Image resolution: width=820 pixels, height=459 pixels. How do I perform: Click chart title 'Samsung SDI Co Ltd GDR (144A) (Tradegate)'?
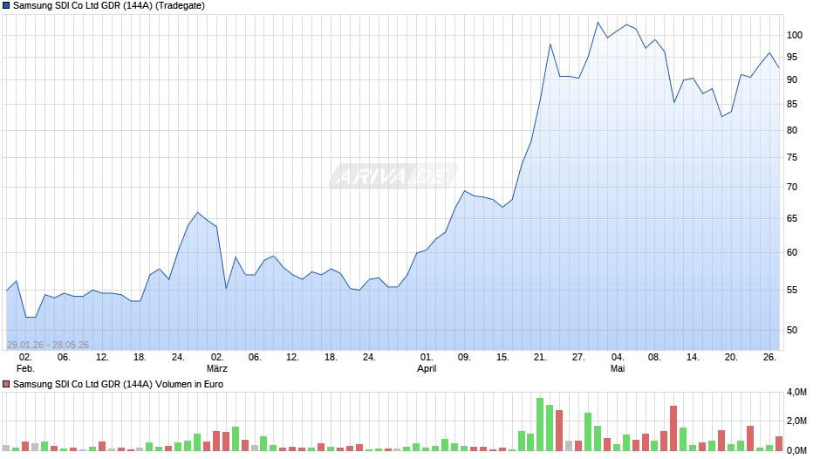(109, 6)
